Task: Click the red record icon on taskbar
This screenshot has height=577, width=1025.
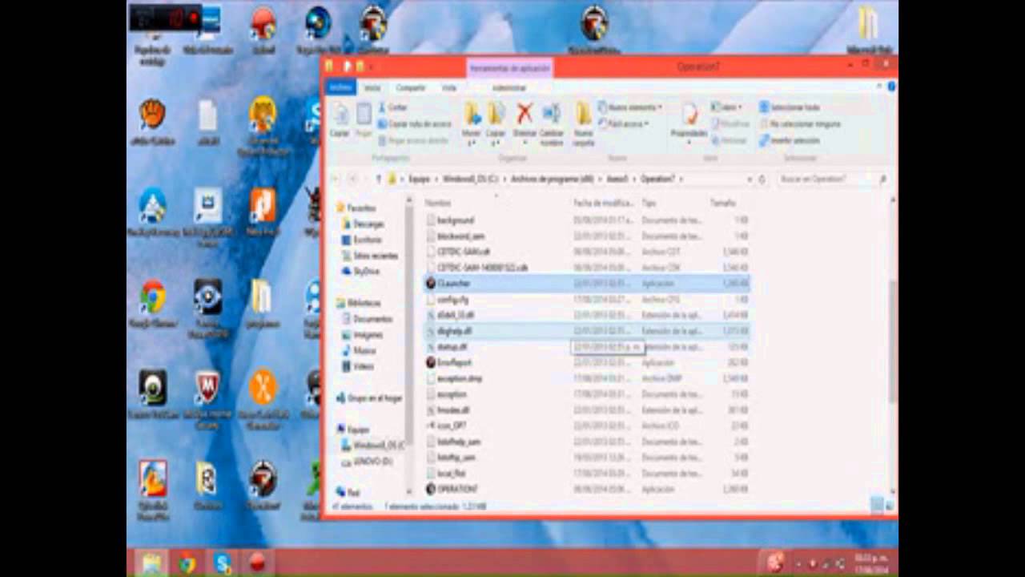Action: (x=256, y=563)
